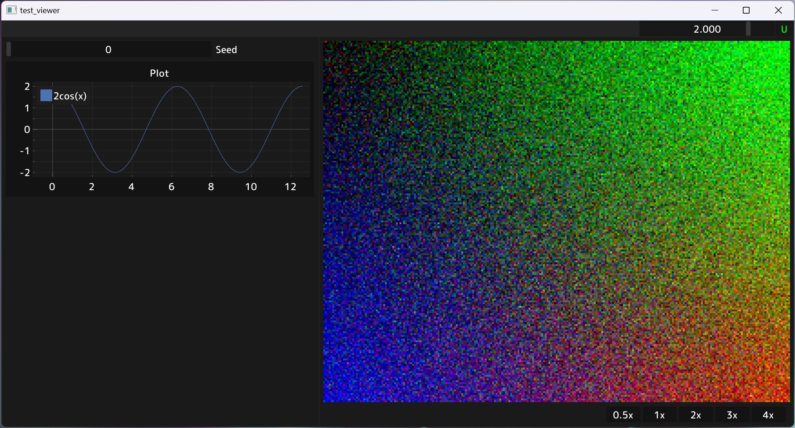Select the 2x zoom level
Screen dimensions: 795x428
point(696,414)
